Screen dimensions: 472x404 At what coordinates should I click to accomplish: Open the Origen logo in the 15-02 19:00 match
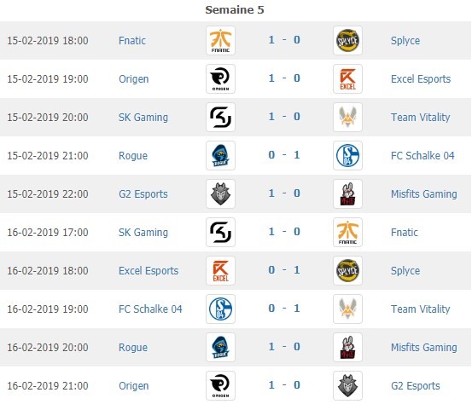pyautogui.click(x=220, y=79)
